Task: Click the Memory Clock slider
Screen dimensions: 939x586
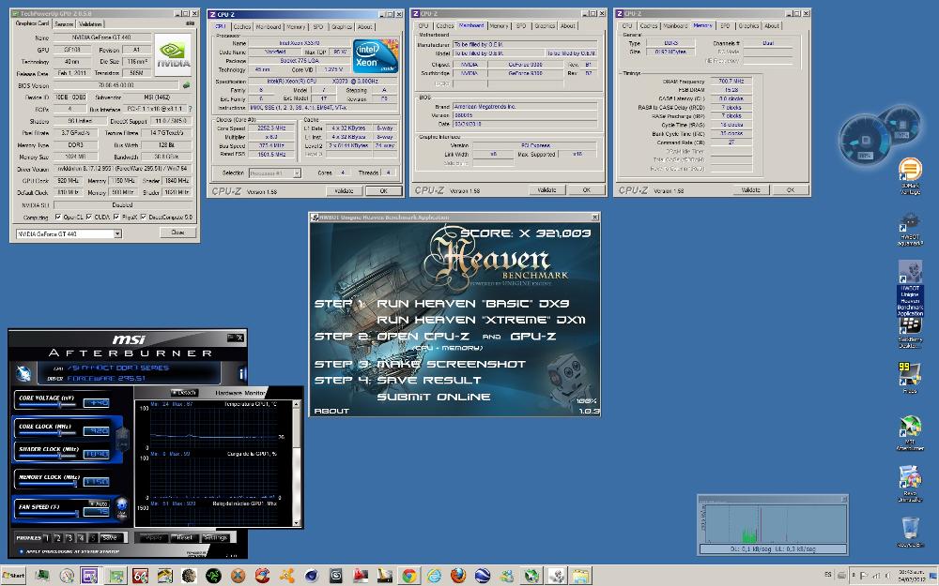Action: [x=47, y=484]
